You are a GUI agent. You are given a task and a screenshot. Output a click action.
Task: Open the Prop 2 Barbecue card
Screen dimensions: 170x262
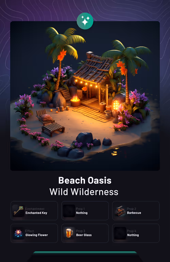(x=136, y=211)
